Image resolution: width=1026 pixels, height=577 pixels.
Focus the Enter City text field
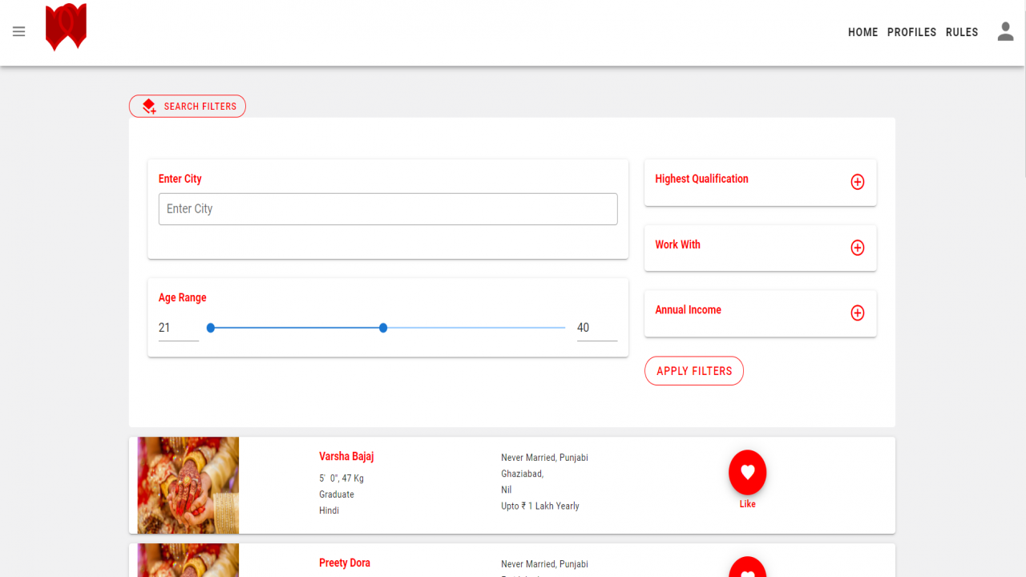point(388,209)
